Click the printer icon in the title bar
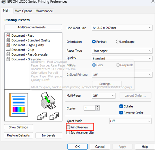This screenshot has width=155, height=150. point(4,2)
